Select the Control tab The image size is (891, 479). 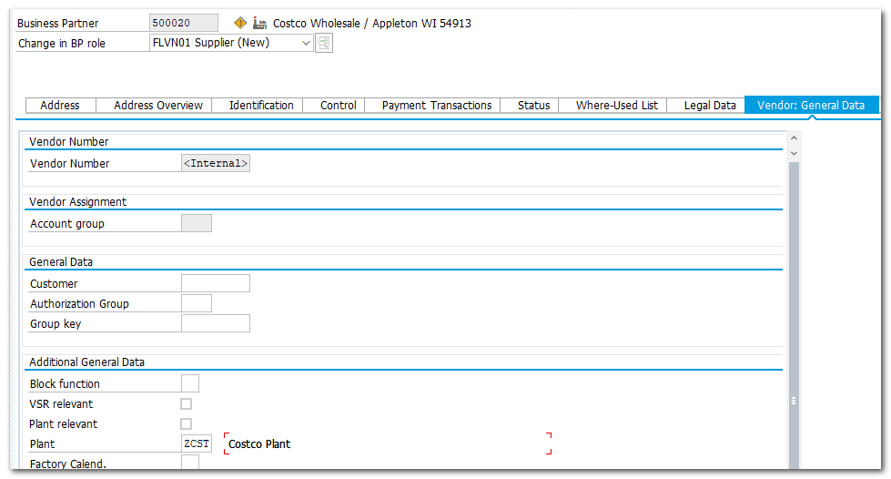pos(339,106)
